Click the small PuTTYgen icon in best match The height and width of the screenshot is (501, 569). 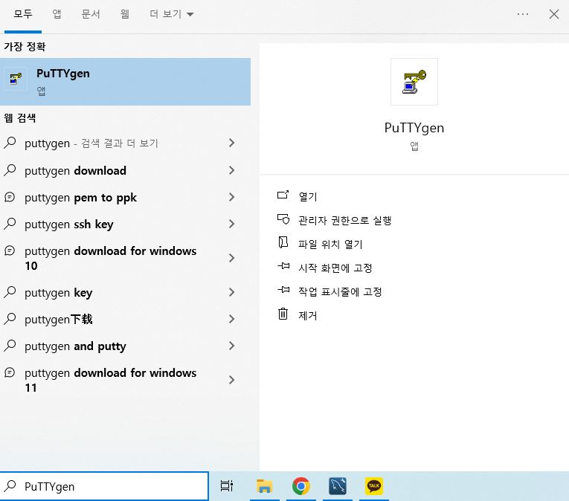point(16,78)
